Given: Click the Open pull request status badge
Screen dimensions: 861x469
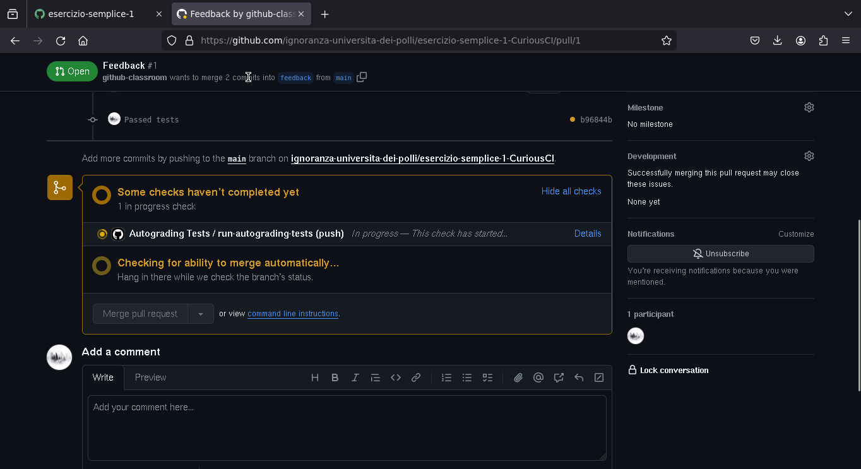Looking at the screenshot, I should point(72,71).
